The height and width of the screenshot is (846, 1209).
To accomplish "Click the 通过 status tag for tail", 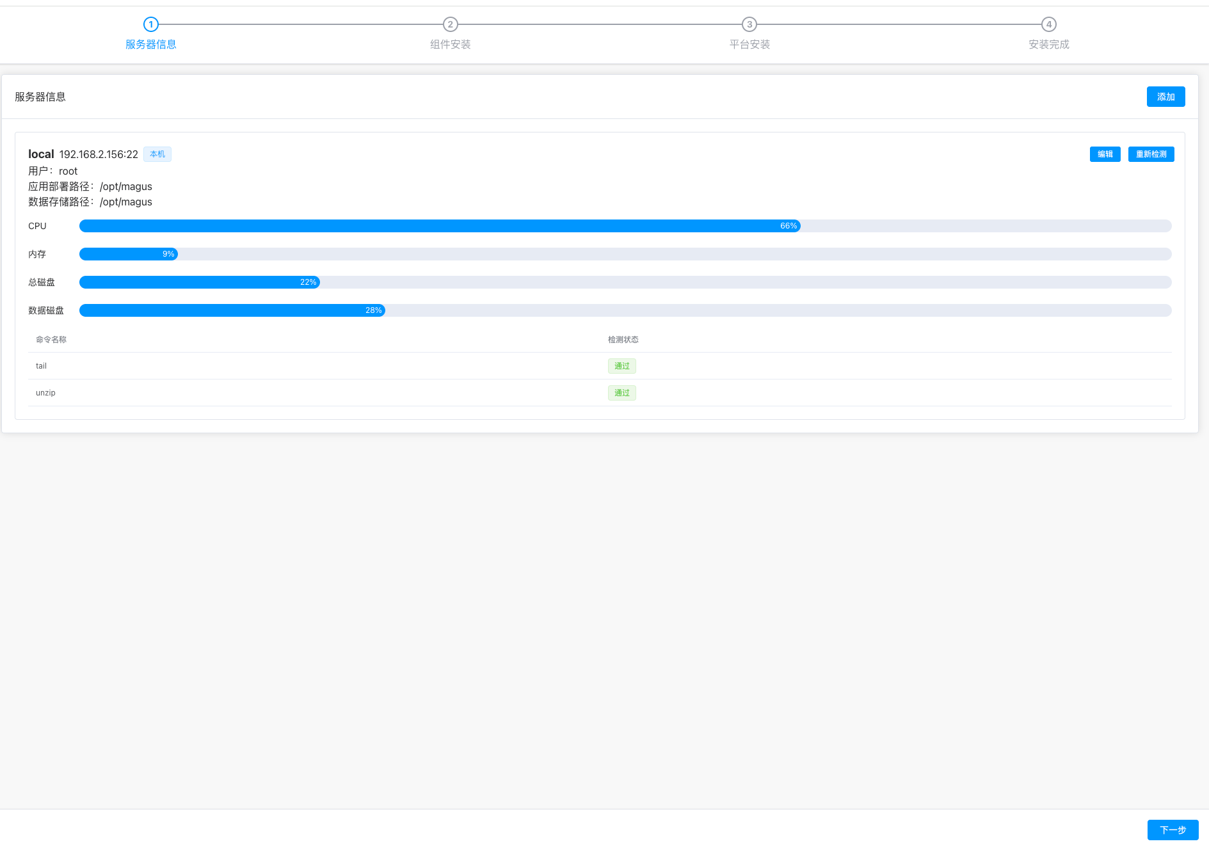I will [621, 366].
